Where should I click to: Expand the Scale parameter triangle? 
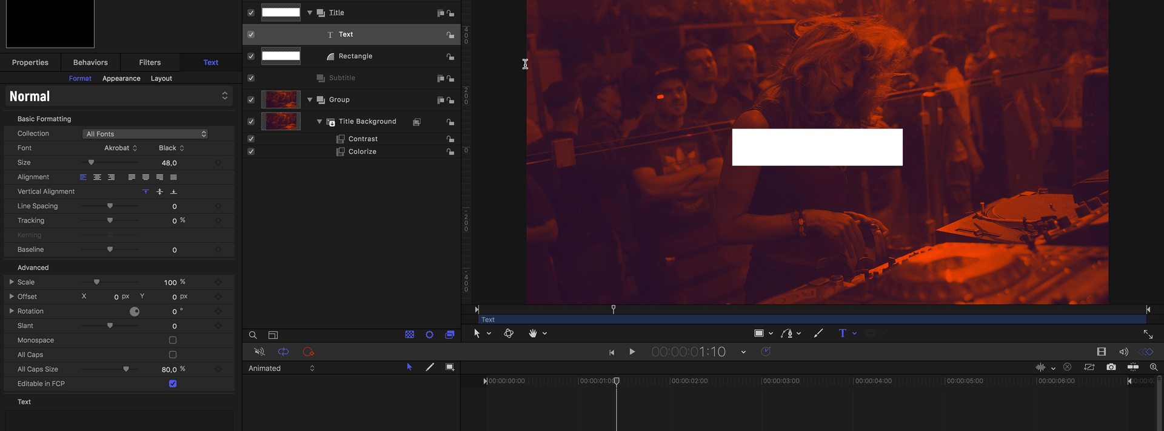(12, 282)
